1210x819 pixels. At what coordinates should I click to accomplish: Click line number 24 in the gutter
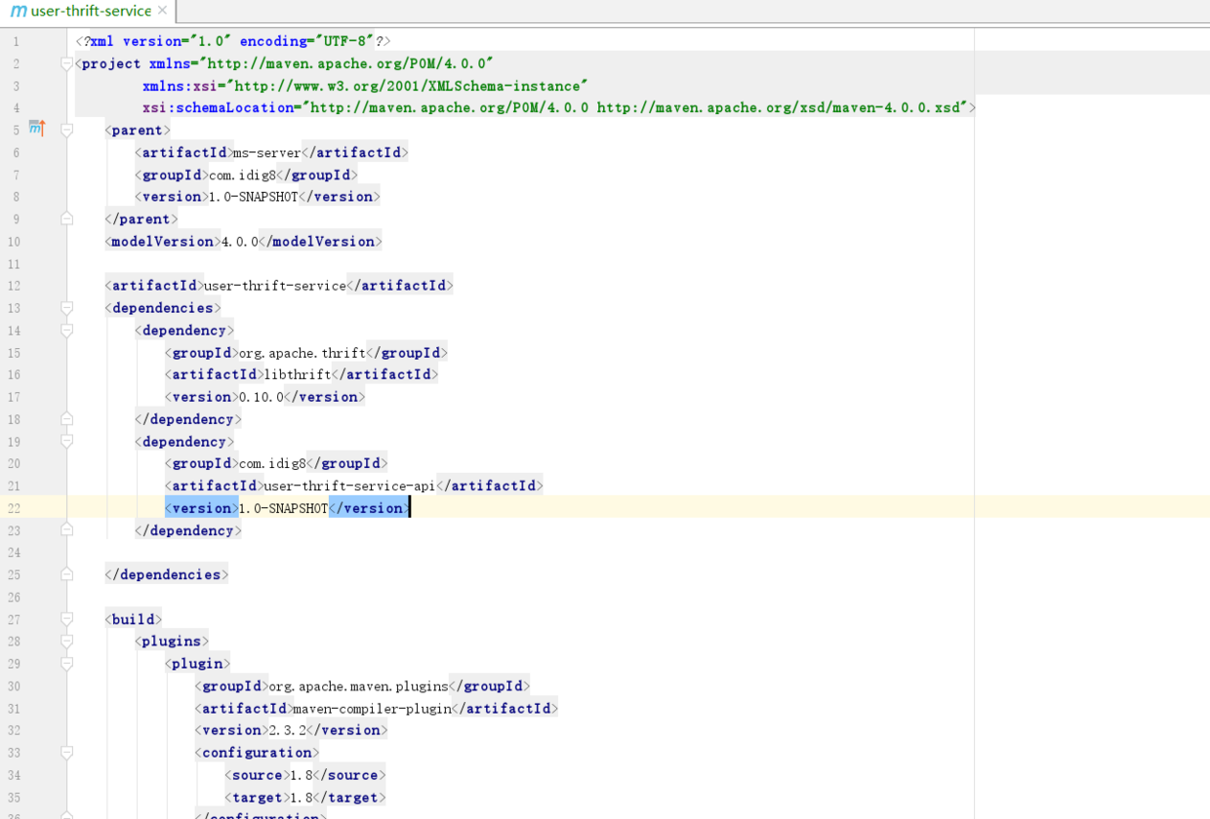tap(14, 552)
